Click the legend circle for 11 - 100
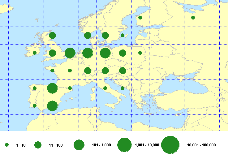The width and height of the screenshot is (228, 159). pos(38,145)
